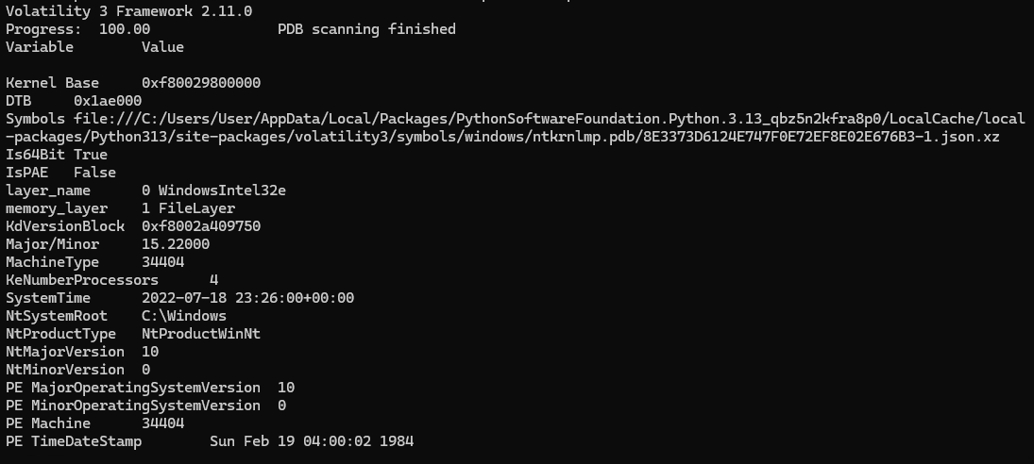Screen dimensions: 1034x464
Task: Click the SystemTime timestamp 2022-07-18
Action: [x=248, y=297]
